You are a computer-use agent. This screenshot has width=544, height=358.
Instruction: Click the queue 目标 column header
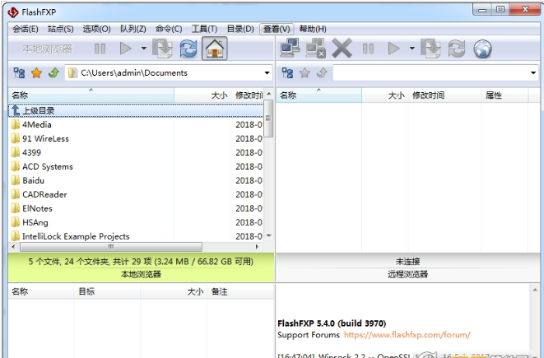107,291
